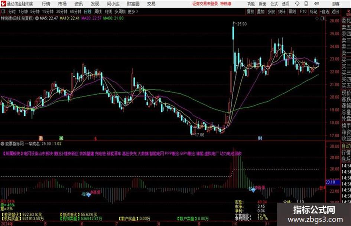The height and width of the screenshot is (226, 351).
Task: Click the 通达信 red logo icon
Action: pyautogui.click(x=3, y=4)
